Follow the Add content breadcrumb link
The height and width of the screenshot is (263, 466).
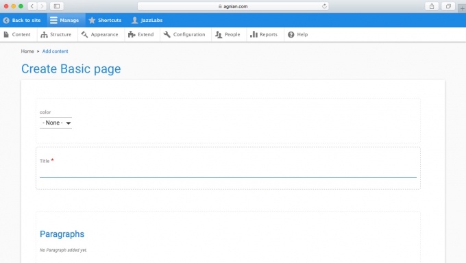[x=55, y=51]
